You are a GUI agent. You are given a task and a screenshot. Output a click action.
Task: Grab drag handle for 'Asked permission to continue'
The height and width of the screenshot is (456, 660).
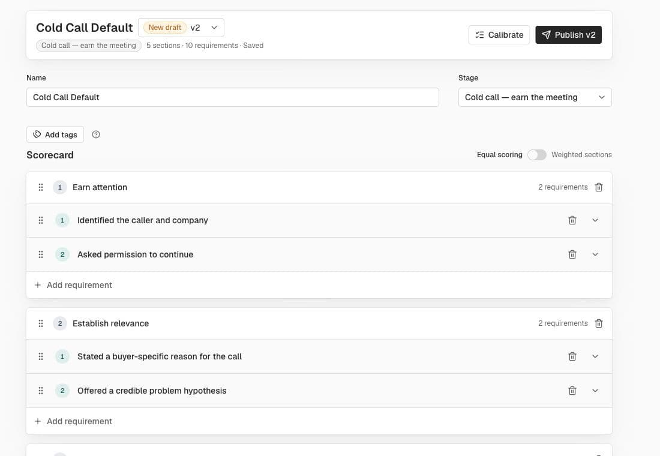[x=41, y=254]
